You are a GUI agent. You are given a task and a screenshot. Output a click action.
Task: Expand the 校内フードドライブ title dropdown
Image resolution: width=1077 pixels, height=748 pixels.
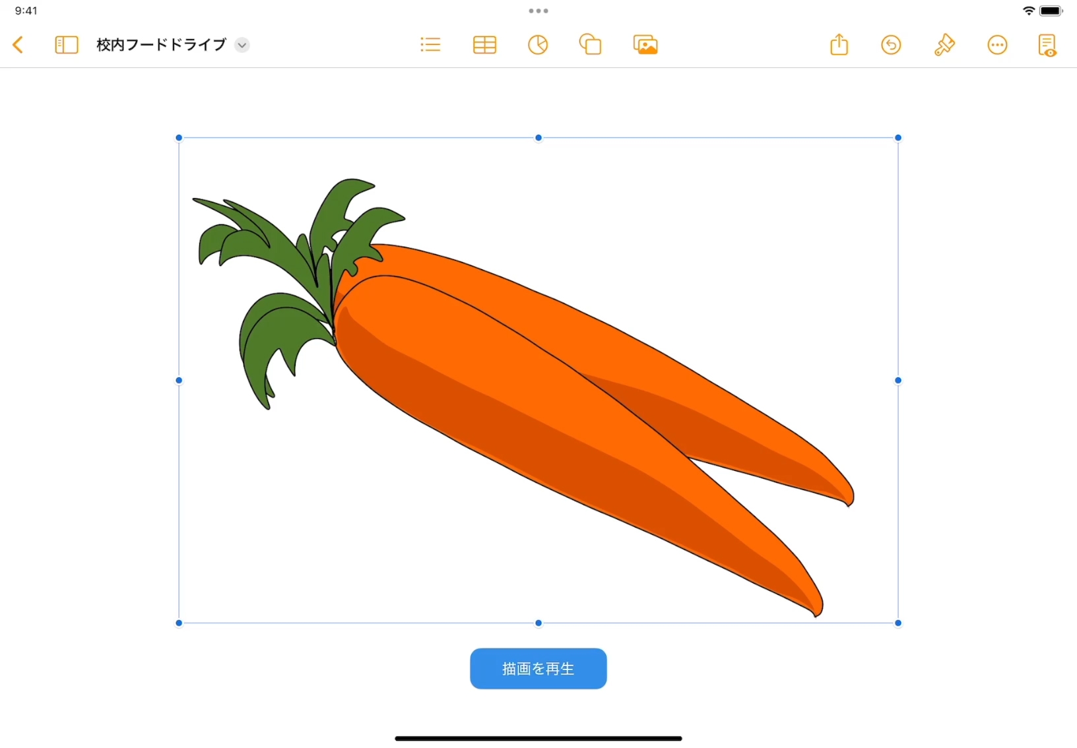pos(242,45)
